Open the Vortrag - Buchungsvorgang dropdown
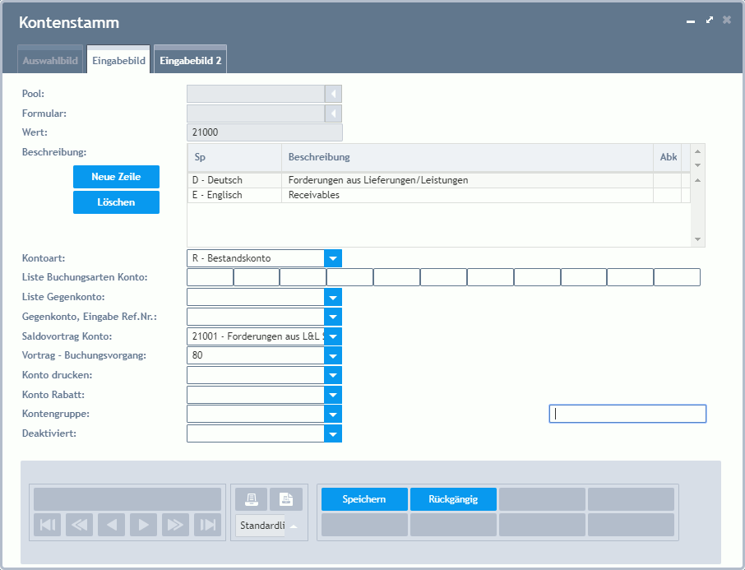 (x=333, y=355)
